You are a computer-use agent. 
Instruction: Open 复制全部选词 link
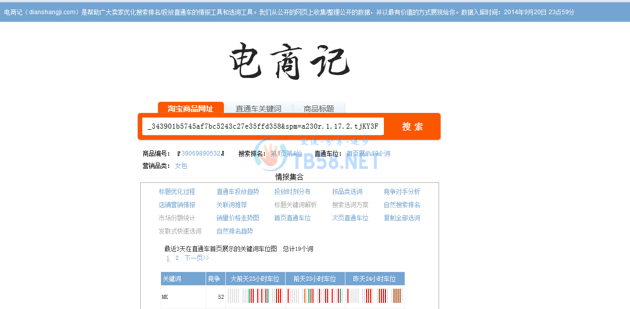(x=402, y=218)
